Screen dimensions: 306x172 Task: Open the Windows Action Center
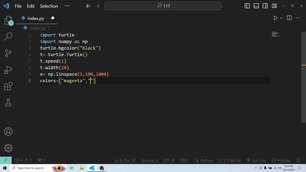point(299,168)
